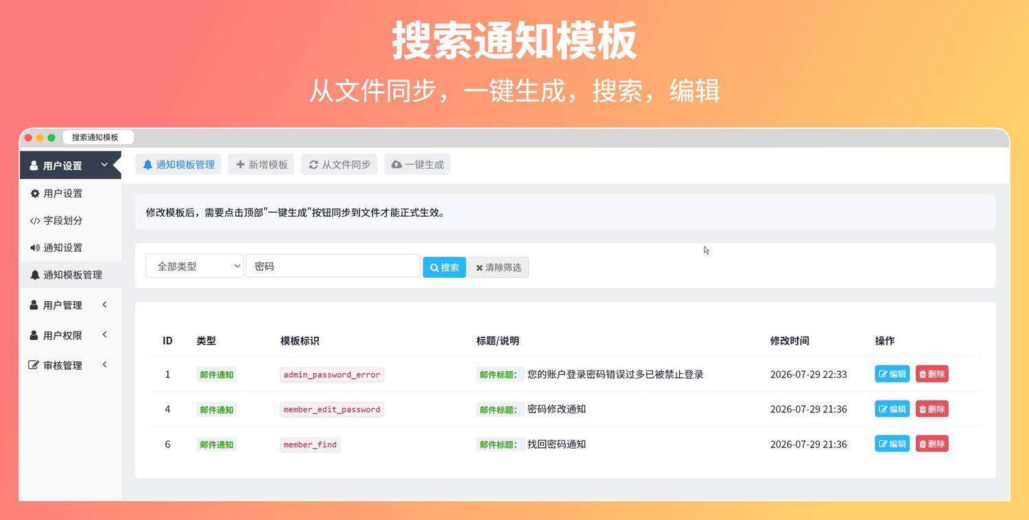Click the bell icon beside sidebar 通知模板管理
Screen dimensions: 1029x520
[x=35, y=275]
